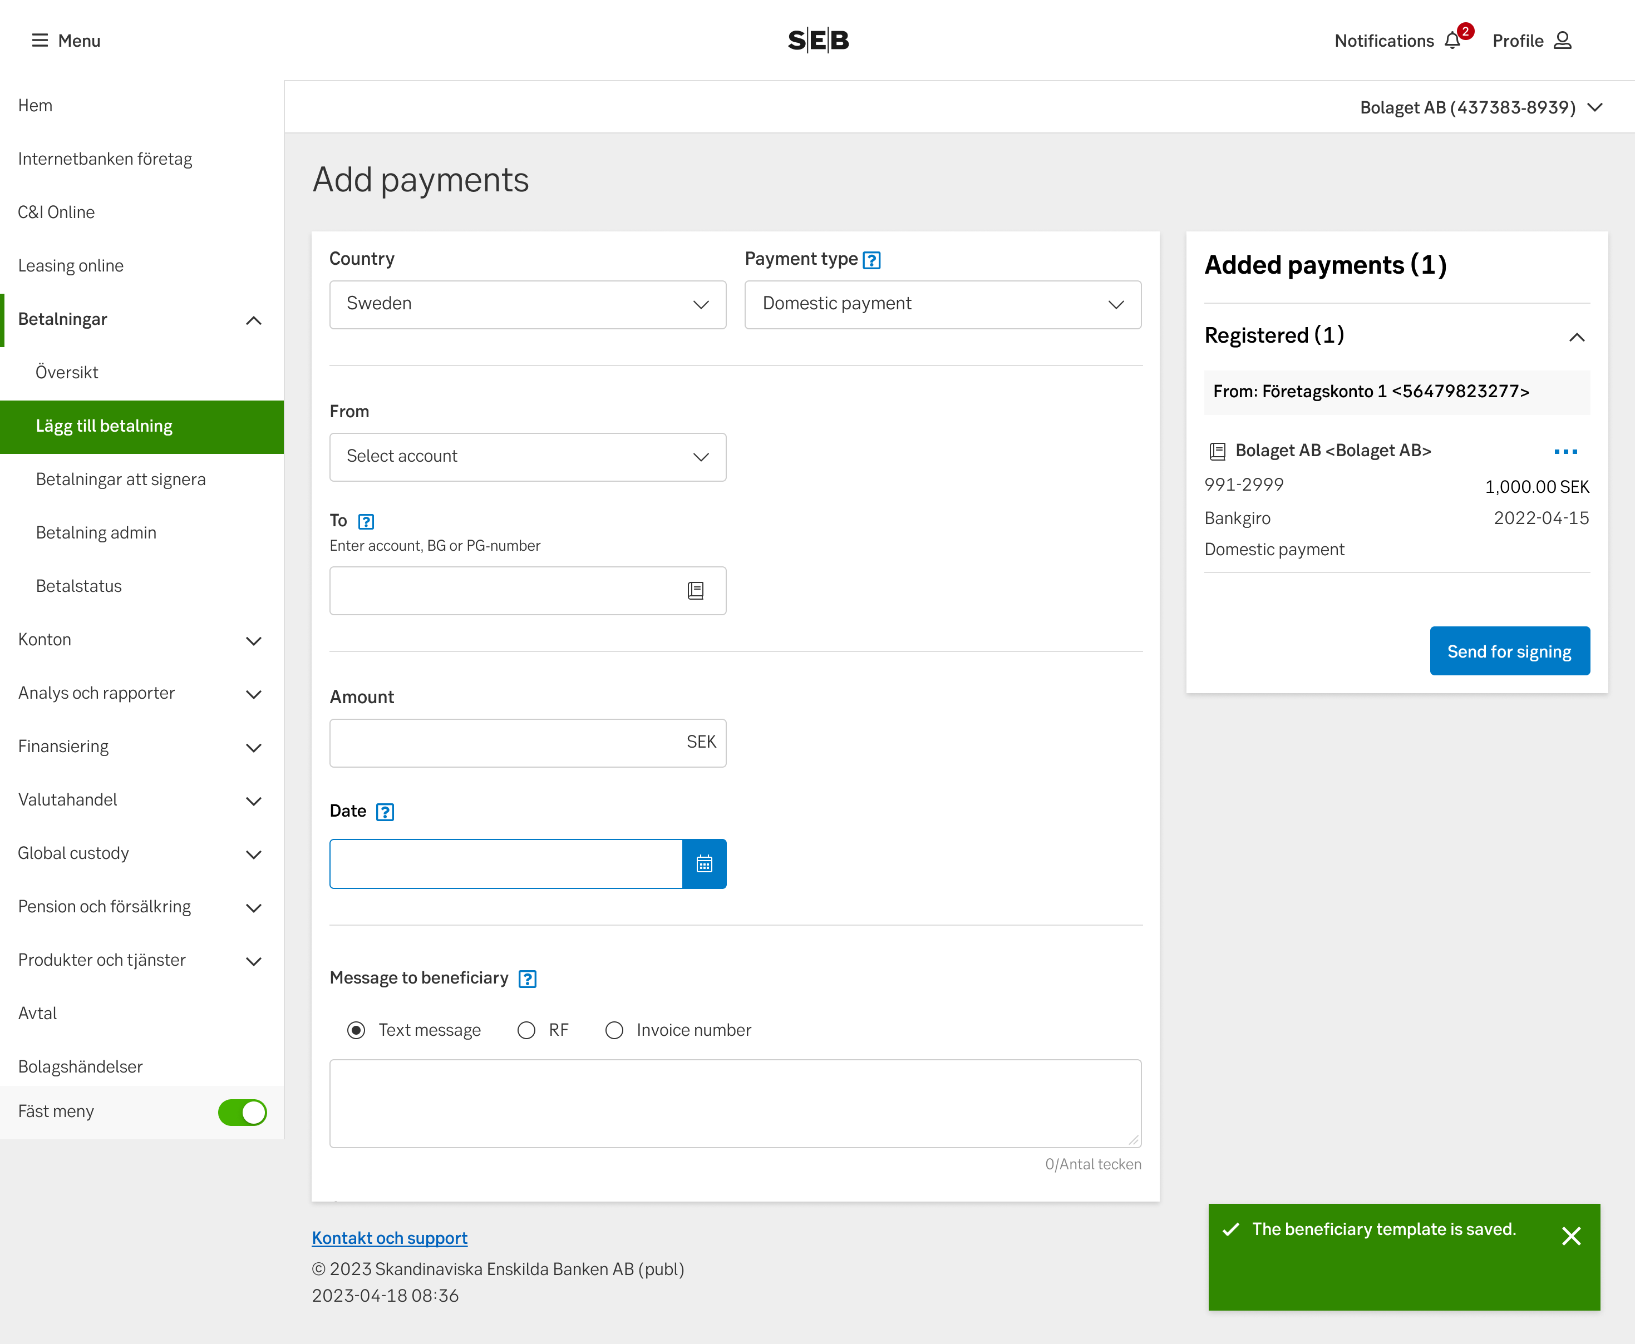Open the Country dropdown showing Sweden
Screen dimensions: 1635x1344
tap(528, 304)
